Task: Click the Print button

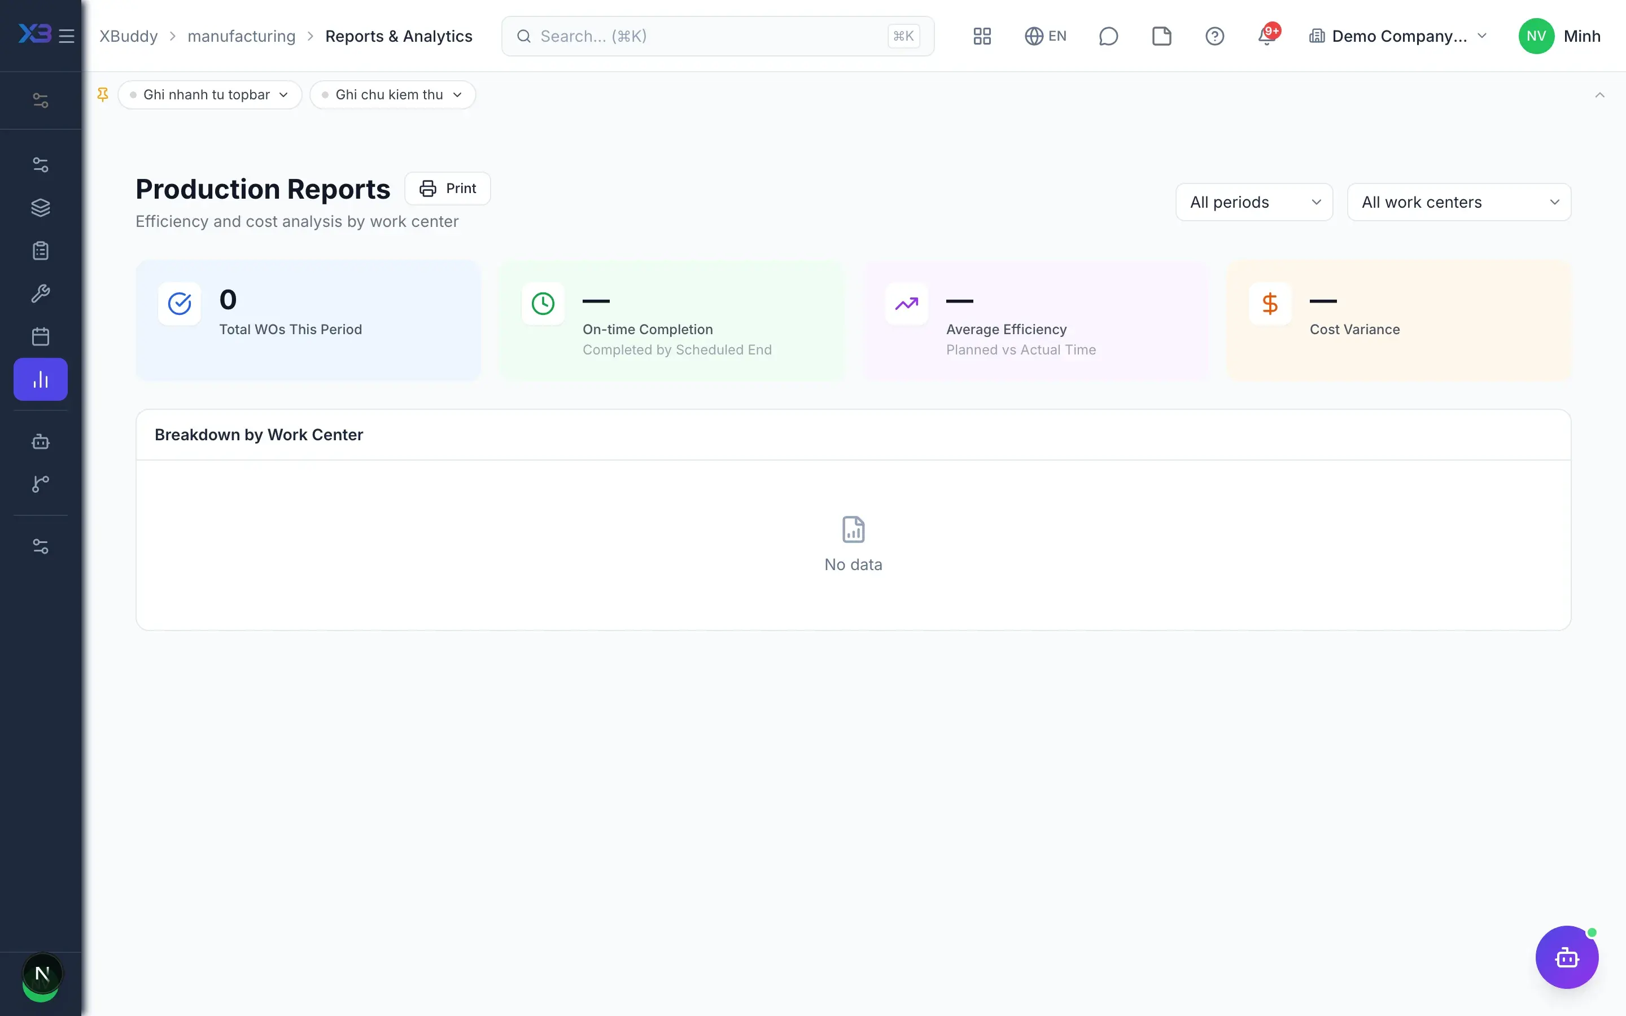Action: 448,188
